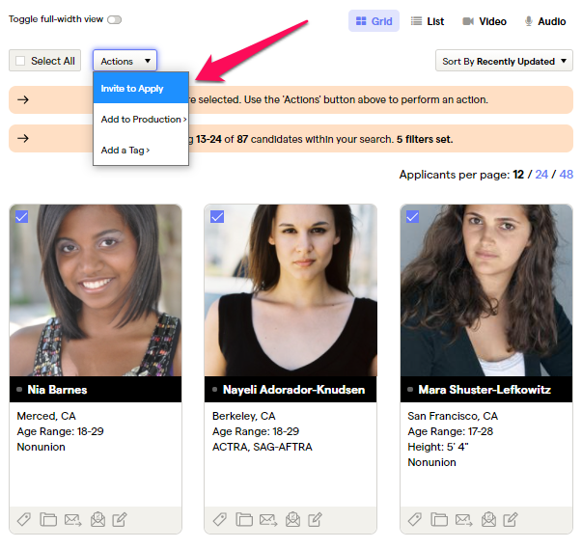Open Nayeli Adorador-Knudsen's headshot photo
Image resolution: width=582 pixels, height=549 pixels.
point(290,289)
